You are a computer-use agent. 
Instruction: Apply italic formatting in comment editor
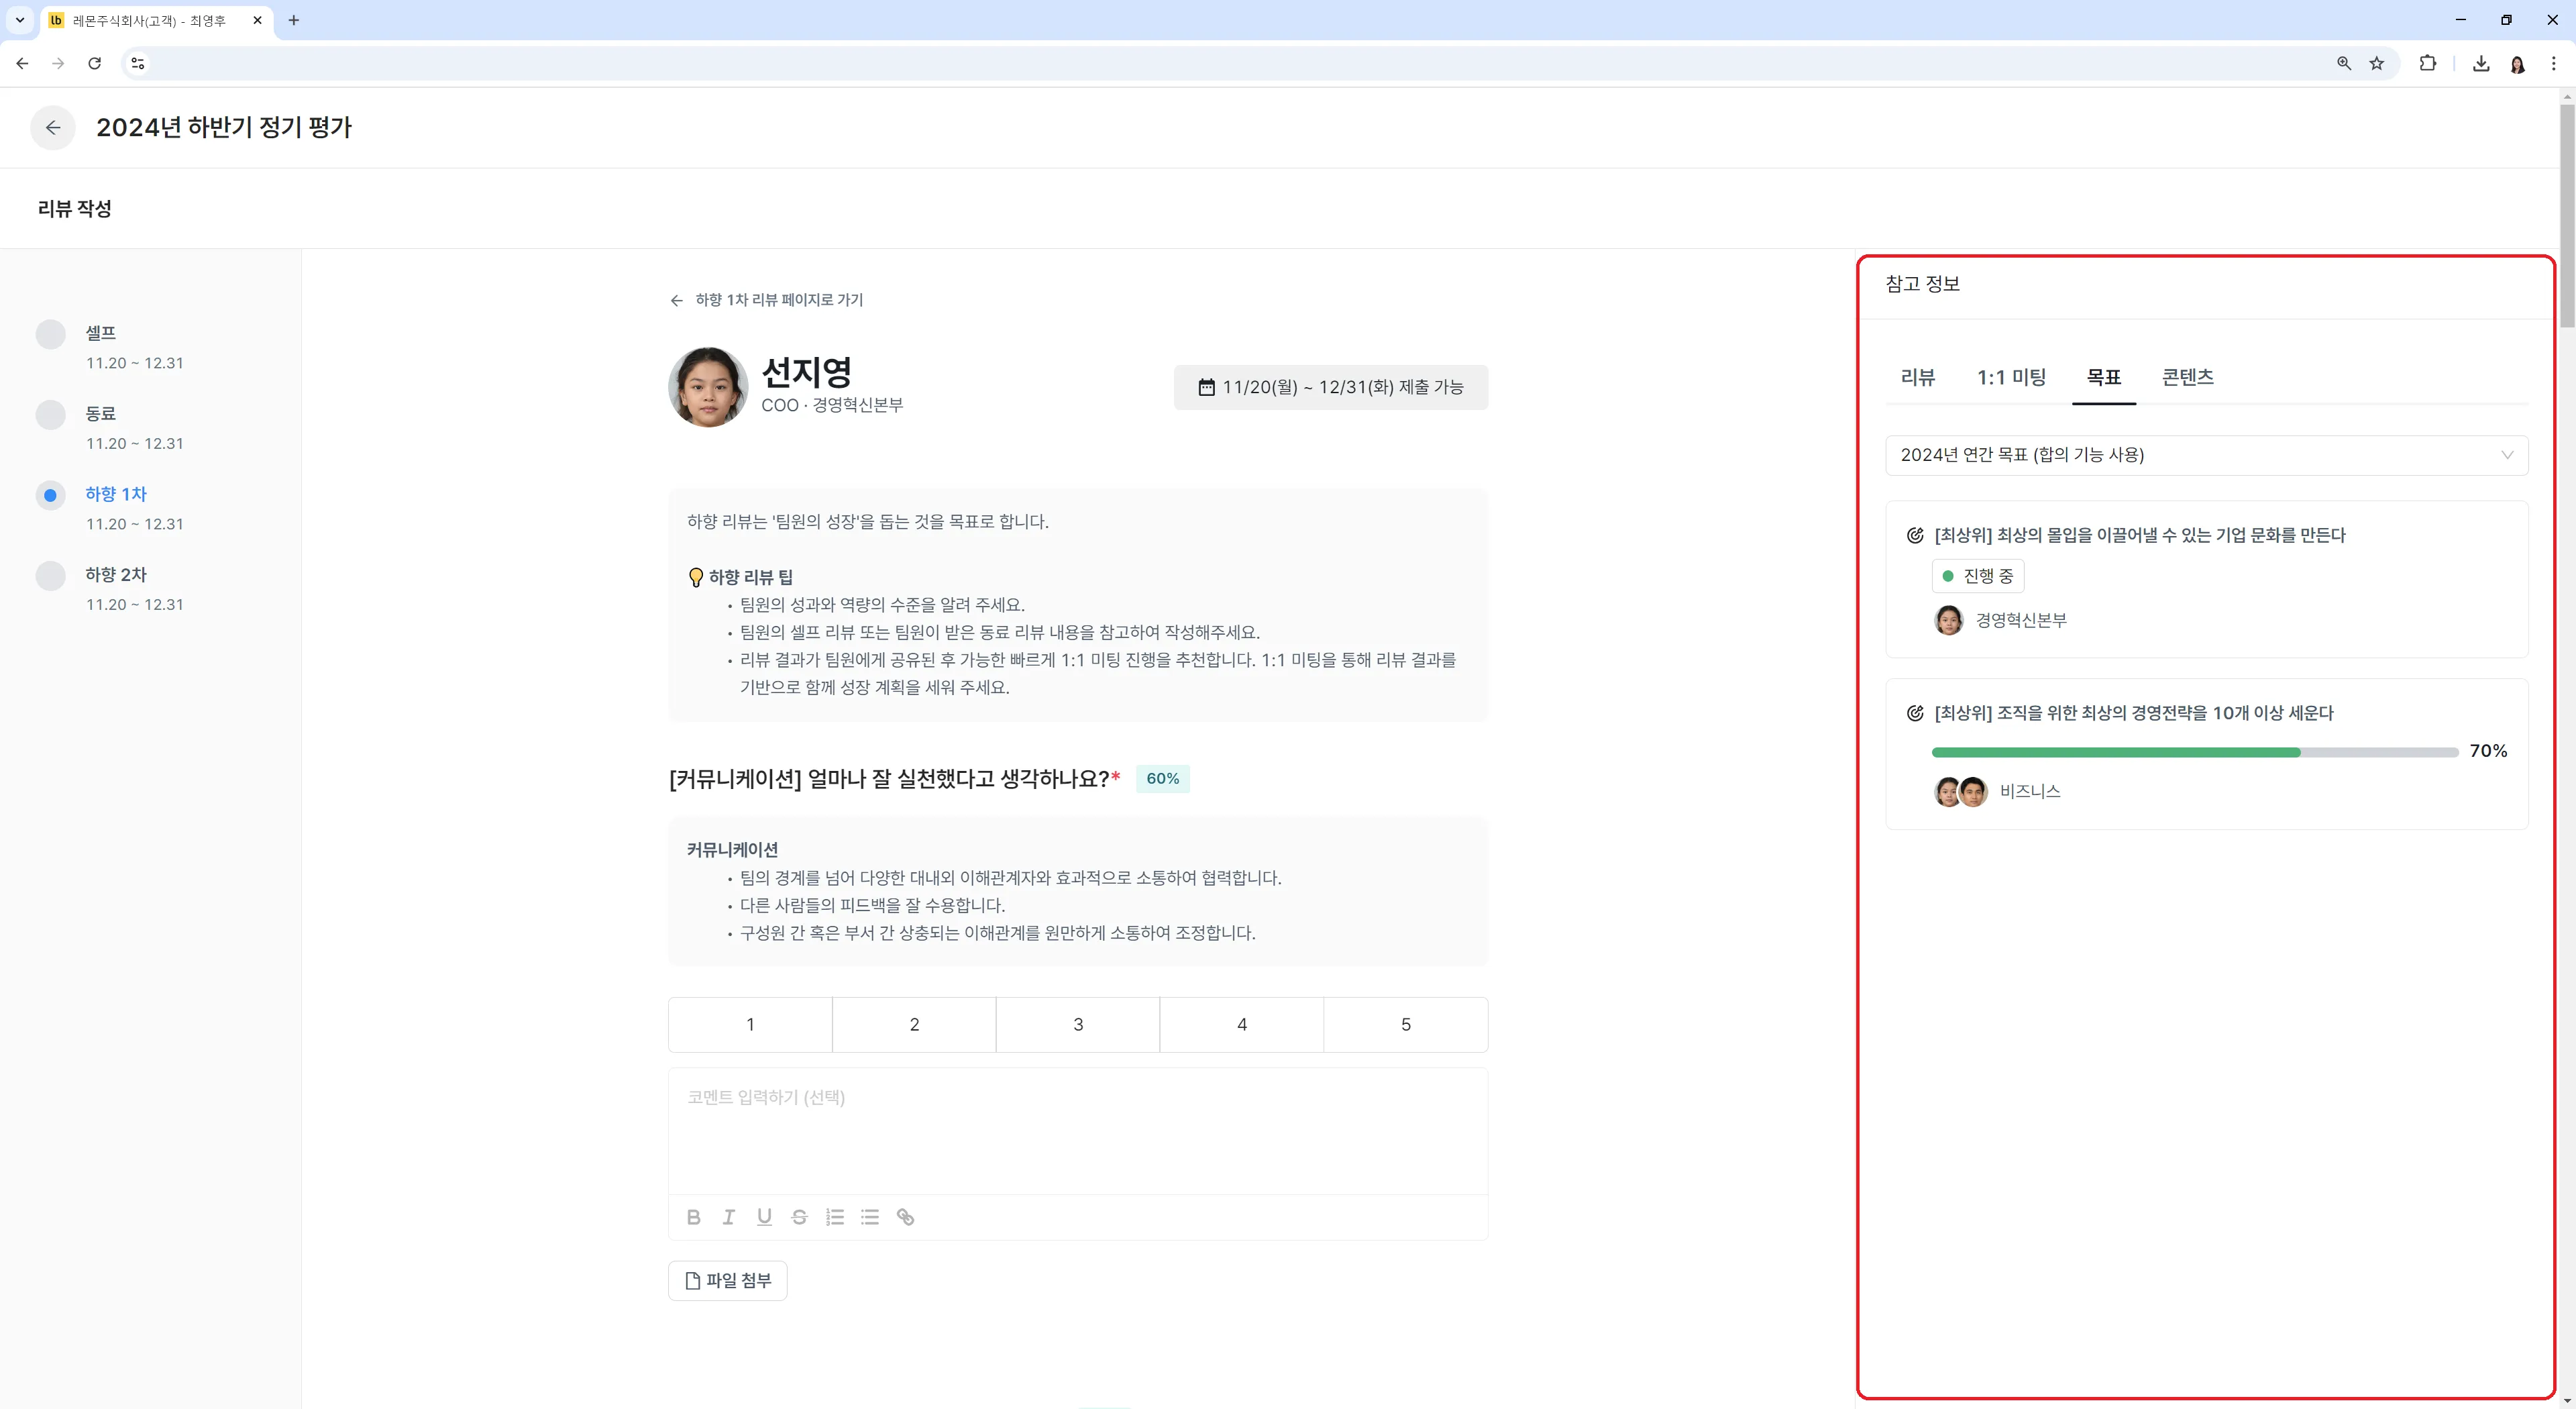click(x=728, y=1217)
